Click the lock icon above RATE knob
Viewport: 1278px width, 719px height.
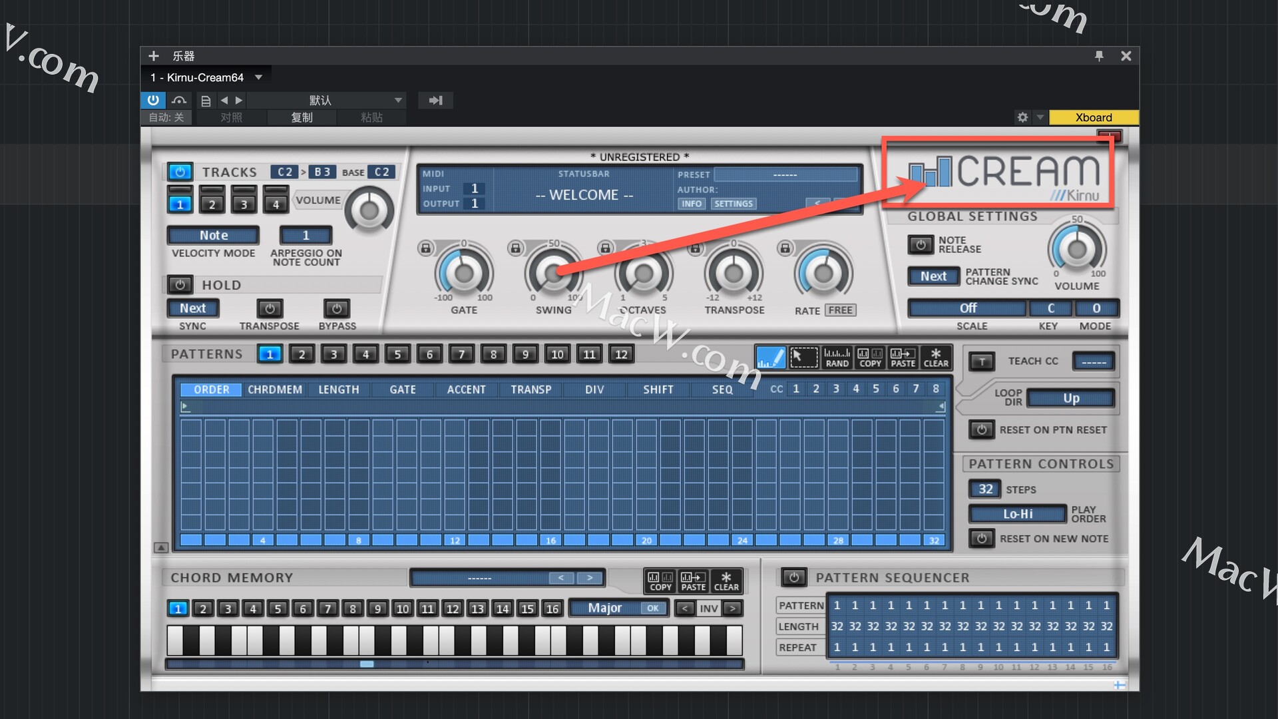pyautogui.click(x=785, y=248)
